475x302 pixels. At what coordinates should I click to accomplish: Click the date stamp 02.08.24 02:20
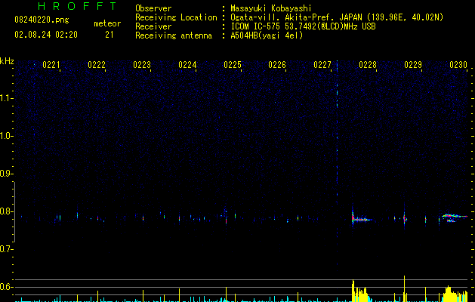tap(46, 35)
